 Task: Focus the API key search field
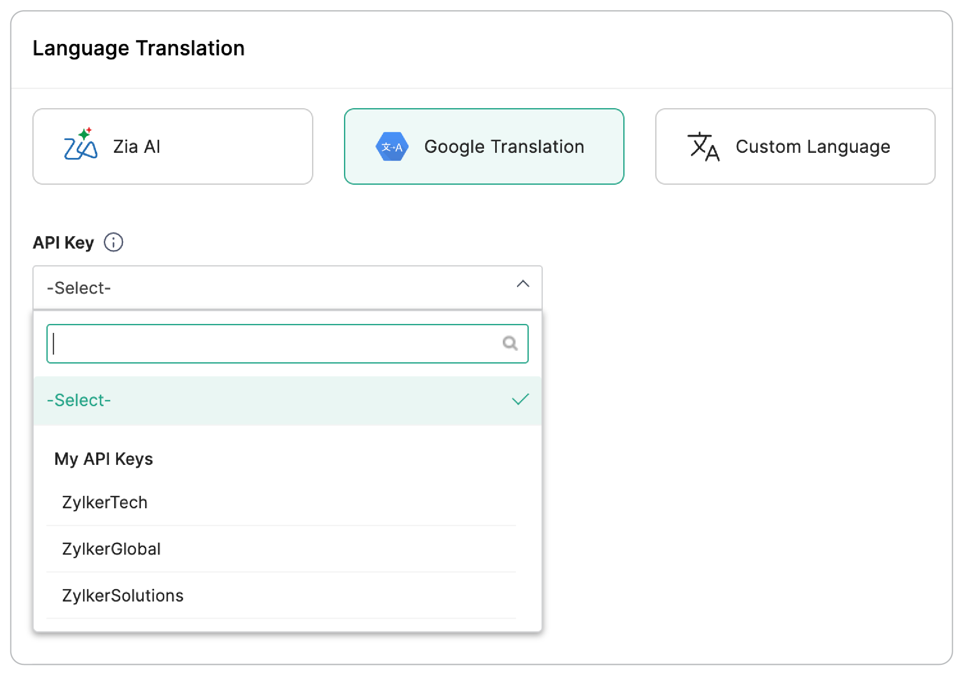(x=287, y=344)
